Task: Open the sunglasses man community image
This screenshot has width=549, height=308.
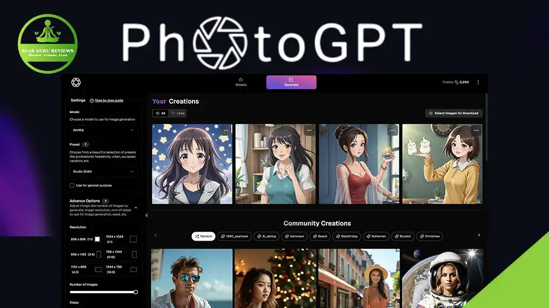Action: [x=192, y=278]
